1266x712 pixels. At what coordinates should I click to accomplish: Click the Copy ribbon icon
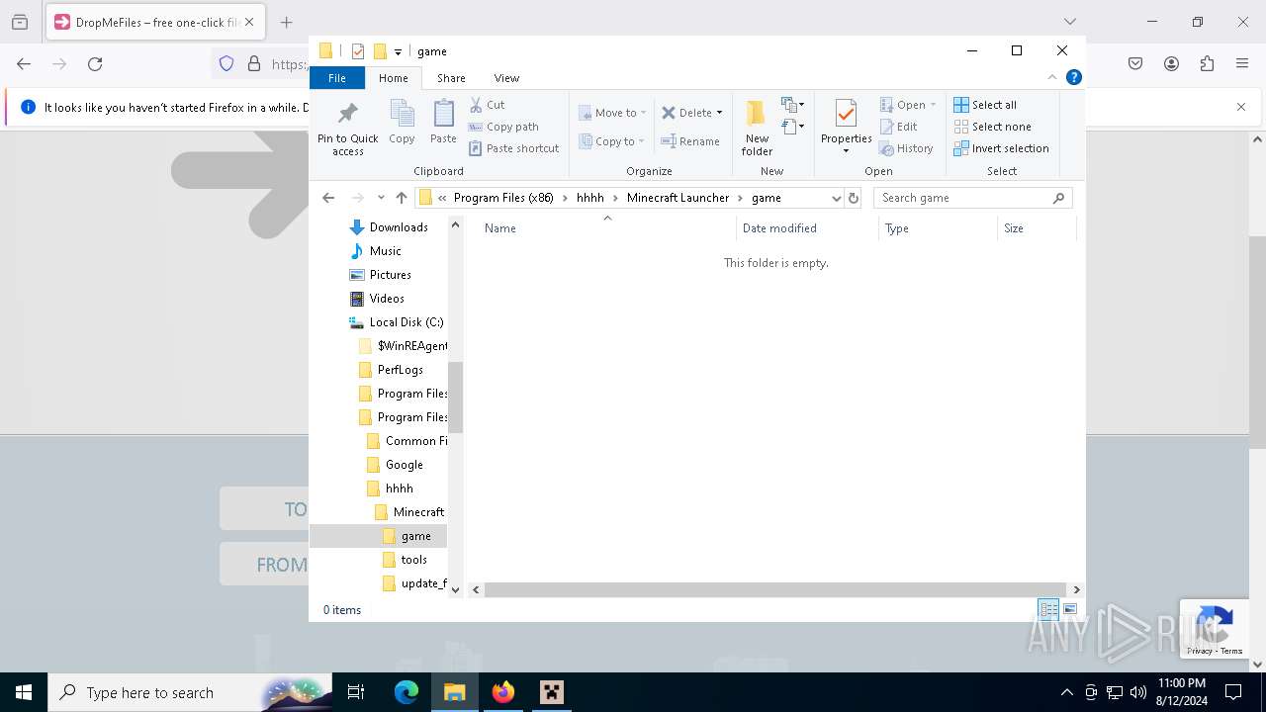[402, 123]
